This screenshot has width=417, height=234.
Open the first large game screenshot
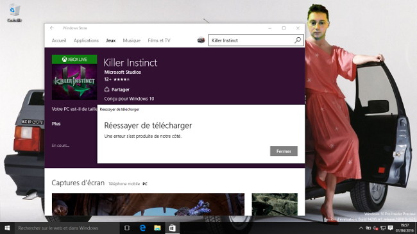148,205
